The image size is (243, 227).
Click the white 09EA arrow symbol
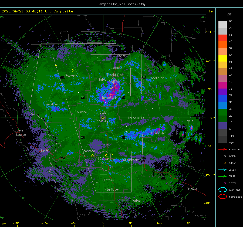pos(222,156)
